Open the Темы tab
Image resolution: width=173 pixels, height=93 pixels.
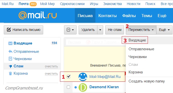tap(147, 16)
